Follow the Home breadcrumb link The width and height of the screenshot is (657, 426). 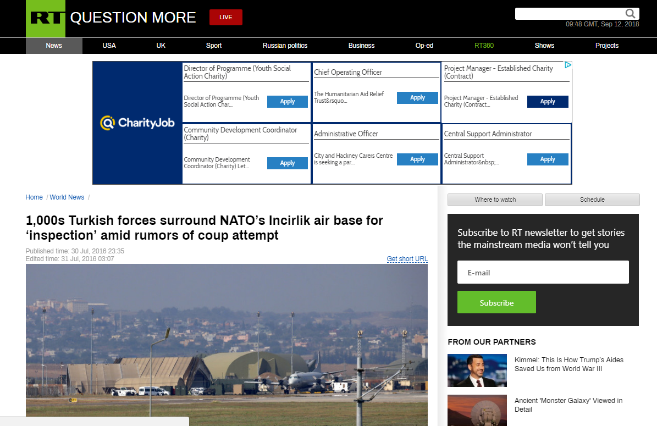click(34, 197)
